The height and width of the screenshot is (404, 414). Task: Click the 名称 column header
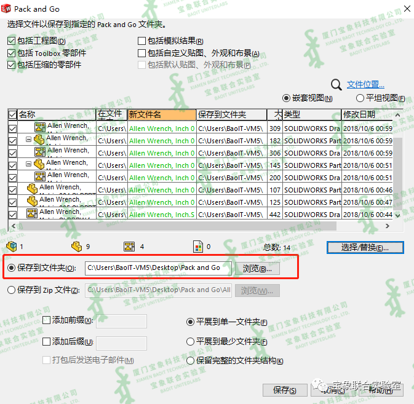pos(56,114)
